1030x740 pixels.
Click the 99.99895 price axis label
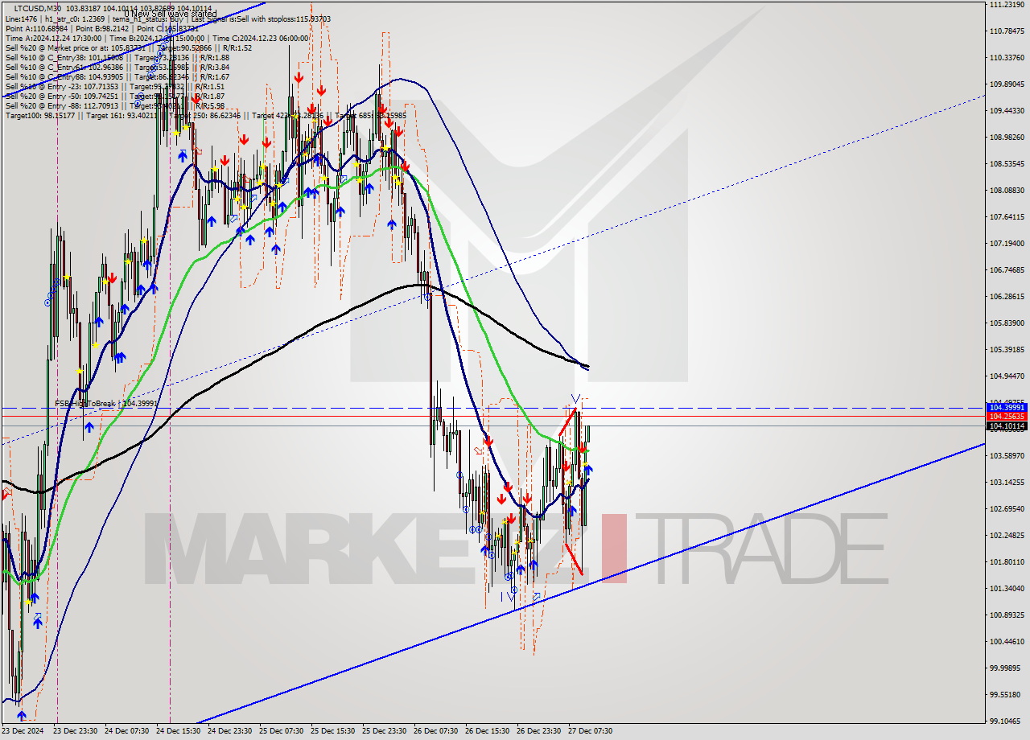coord(1007,668)
